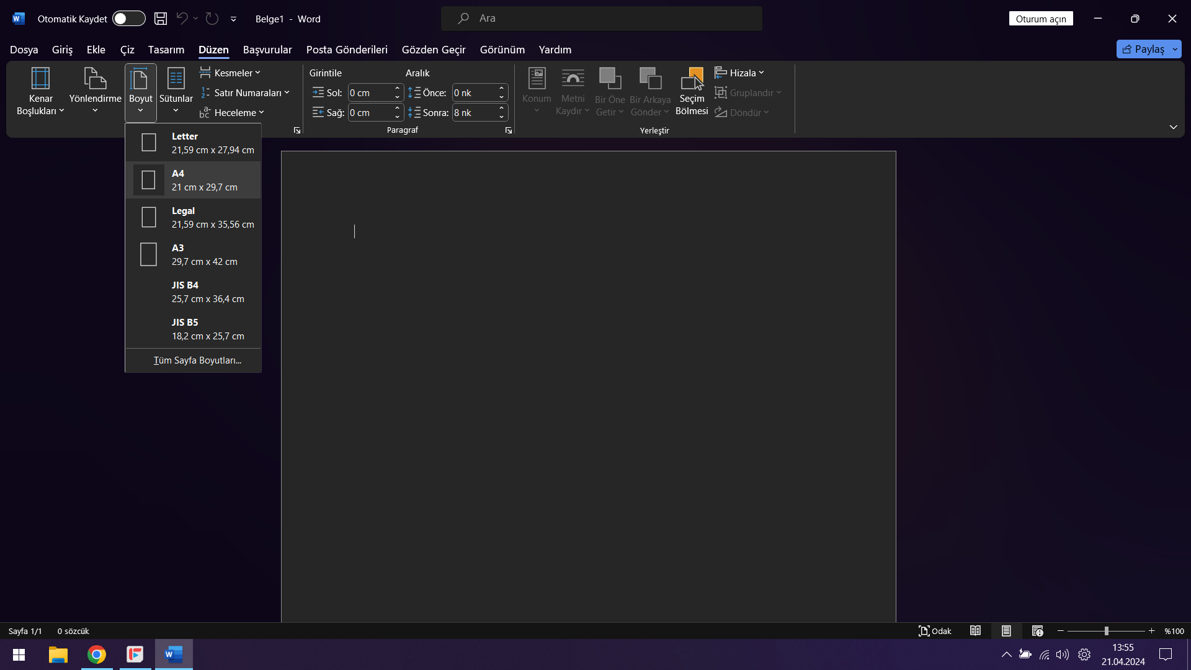Open the Tasarım ribbon tab
This screenshot has width=1191, height=670.
click(166, 50)
